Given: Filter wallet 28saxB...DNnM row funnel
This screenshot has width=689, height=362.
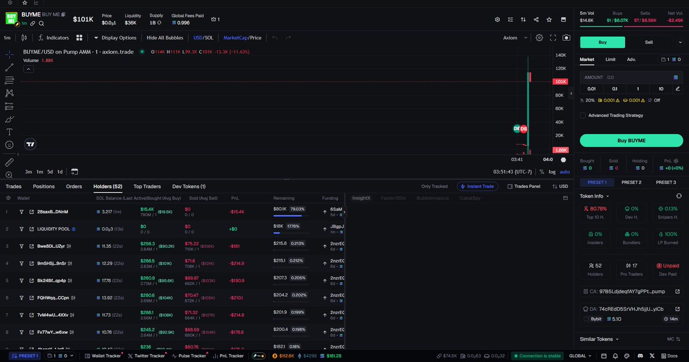Looking at the screenshot, I should click(x=22, y=212).
